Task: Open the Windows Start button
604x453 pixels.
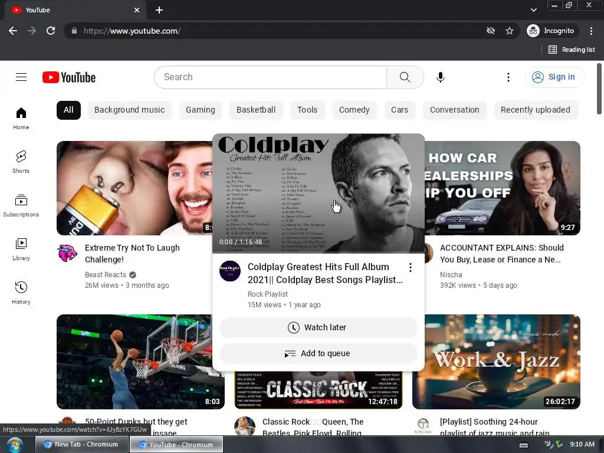Action: [15, 445]
